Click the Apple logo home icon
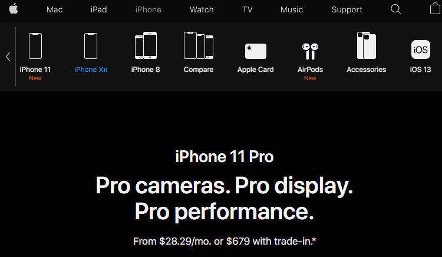This screenshot has height=257, width=442. click(x=13, y=9)
